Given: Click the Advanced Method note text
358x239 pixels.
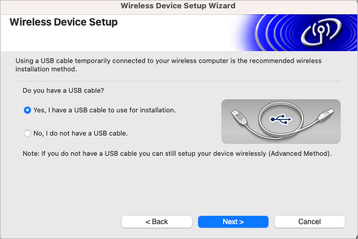Looking at the screenshot, I should (x=177, y=153).
